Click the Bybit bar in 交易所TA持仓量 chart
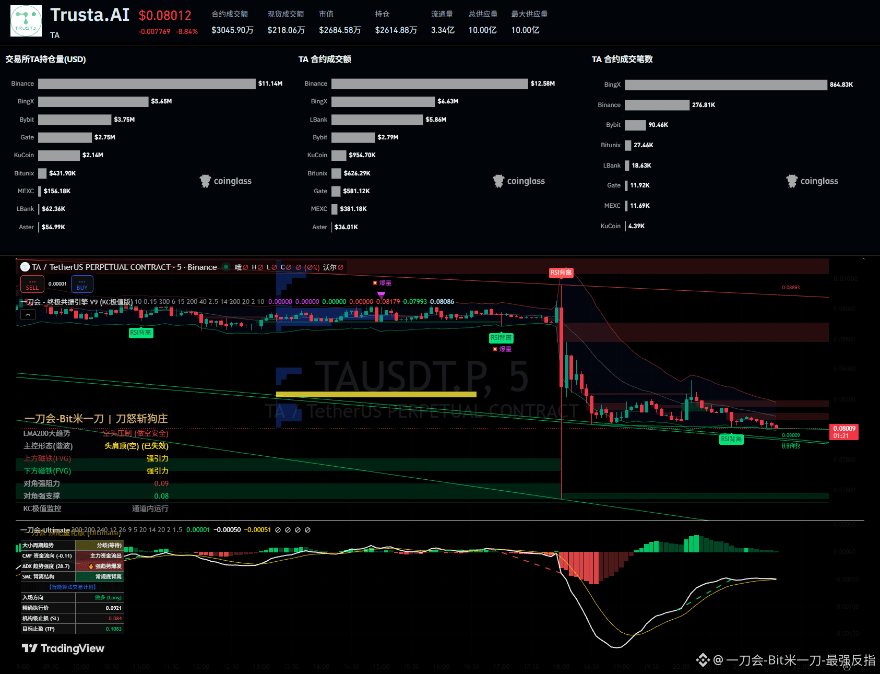880x674 pixels. (x=75, y=120)
